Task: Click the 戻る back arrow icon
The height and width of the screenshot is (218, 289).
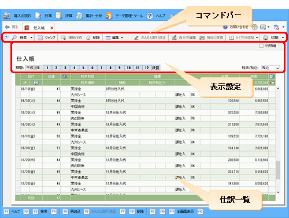Action: click(x=8, y=27)
